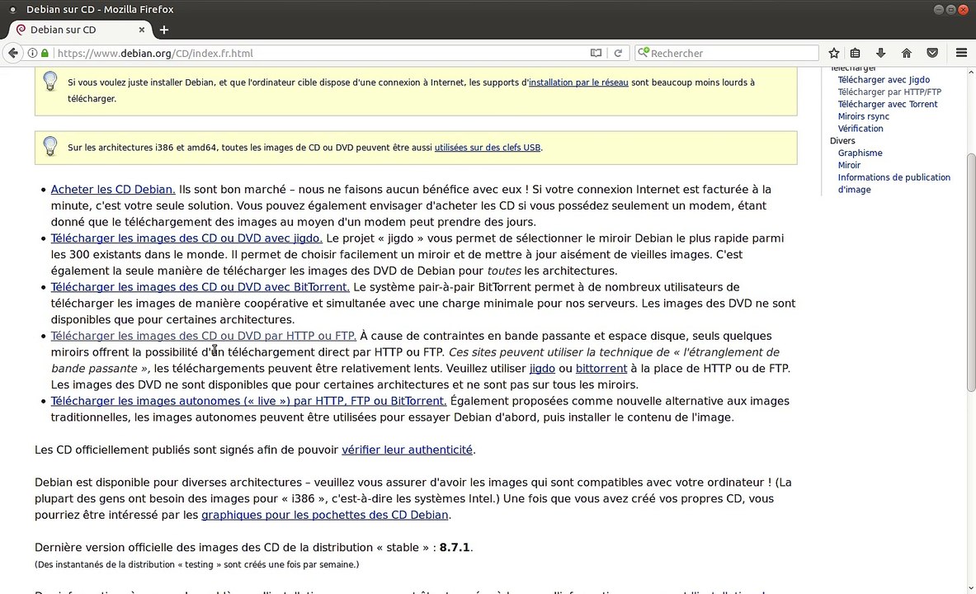
Task: Open vérifier leur authenticité link
Action: coord(407,450)
